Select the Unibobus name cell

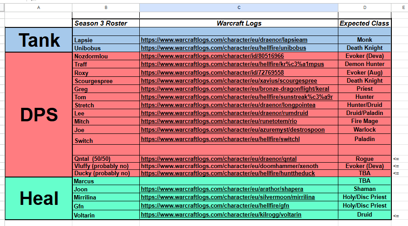tap(106, 48)
